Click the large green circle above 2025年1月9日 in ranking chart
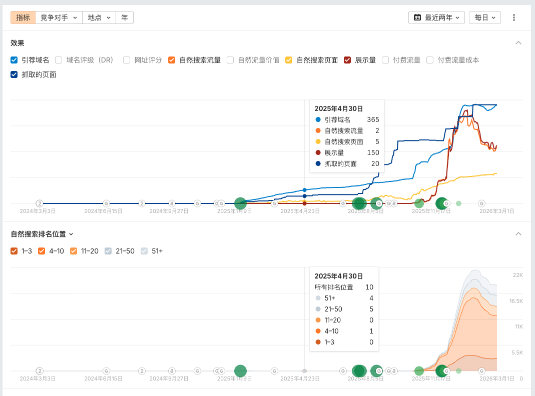Screen dimensions: 535x396 coord(241,371)
